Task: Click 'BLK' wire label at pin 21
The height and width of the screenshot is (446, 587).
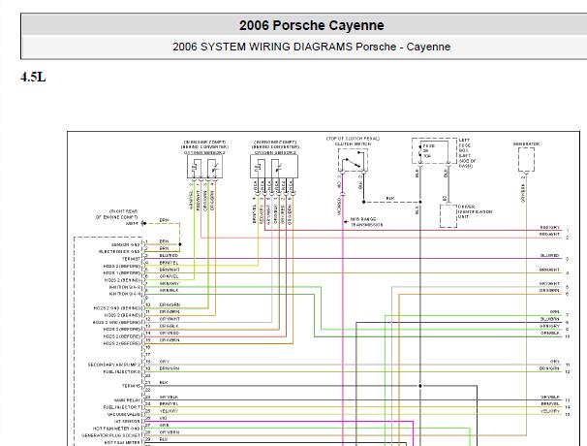Action: (164, 383)
